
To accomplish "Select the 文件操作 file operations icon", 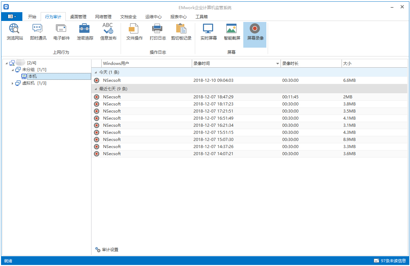I will [x=134, y=32].
